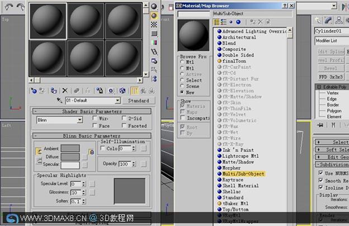Click Assign Material to Selection icon
Viewport: 349px width, 226px height.
54,91
